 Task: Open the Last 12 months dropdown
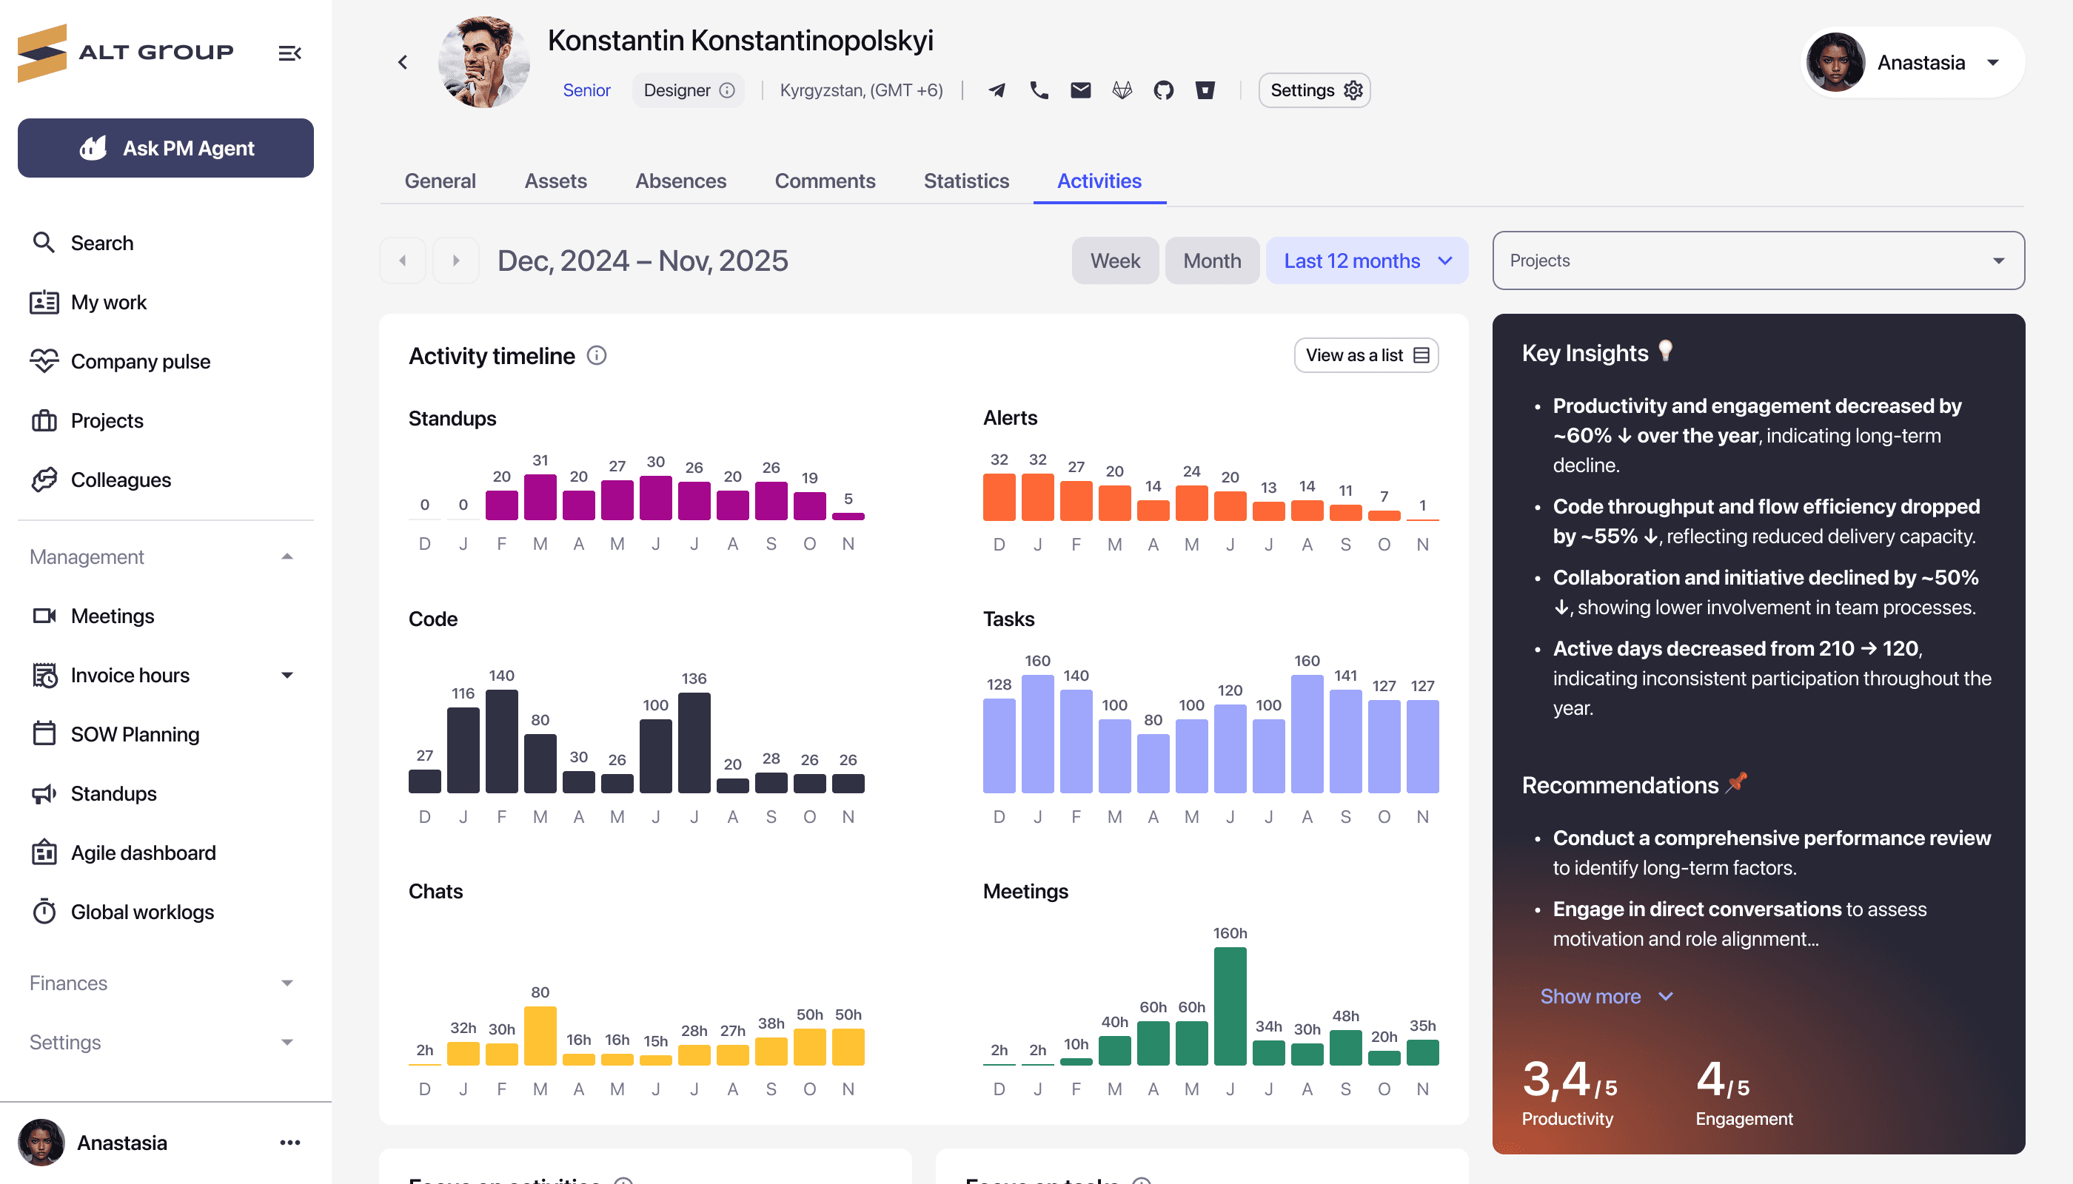click(x=1367, y=261)
